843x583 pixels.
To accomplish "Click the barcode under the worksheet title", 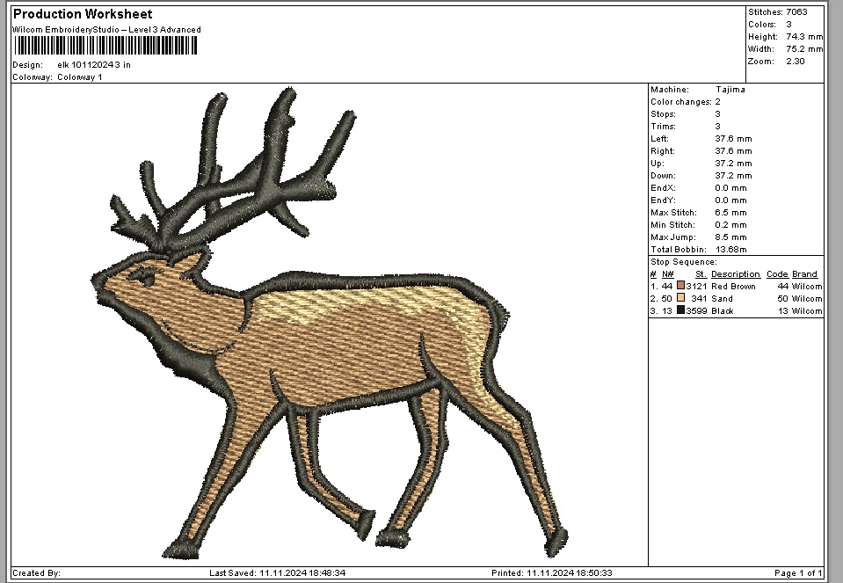I will (104, 46).
